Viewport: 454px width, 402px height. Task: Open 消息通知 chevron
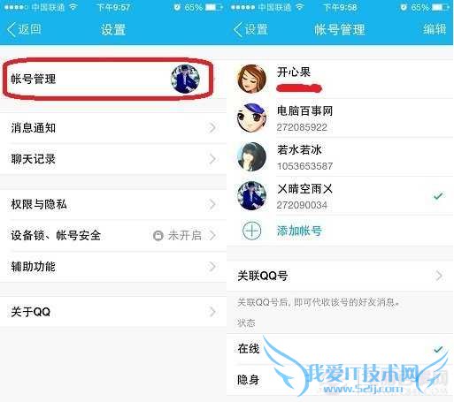pos(212,128)
